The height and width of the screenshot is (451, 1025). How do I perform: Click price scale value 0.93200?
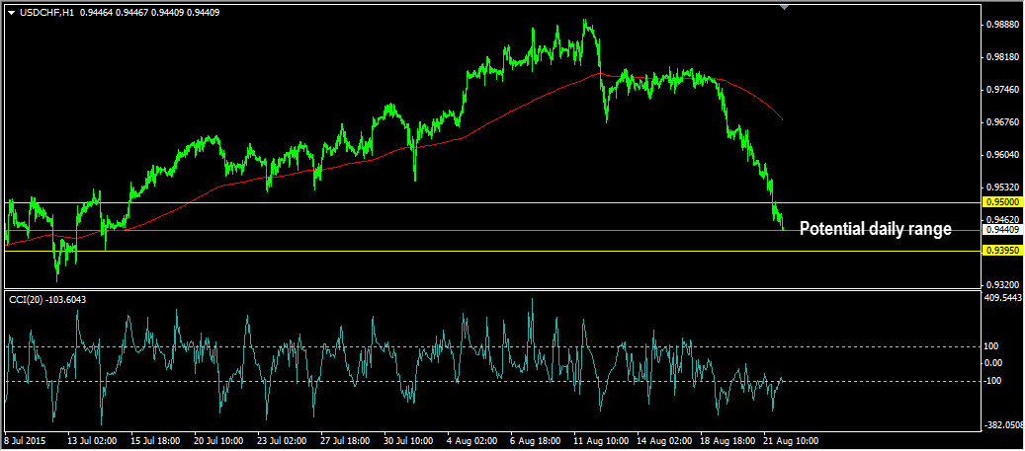click(1002, 284)
